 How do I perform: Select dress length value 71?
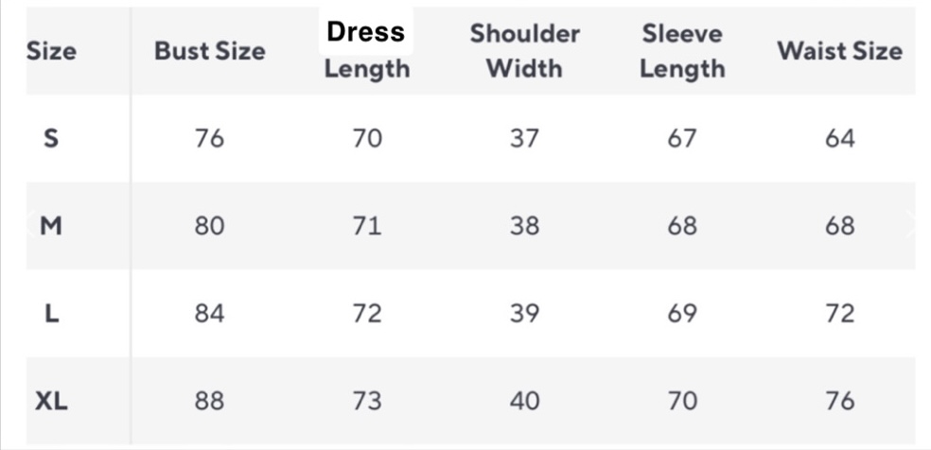coord(367,227)
